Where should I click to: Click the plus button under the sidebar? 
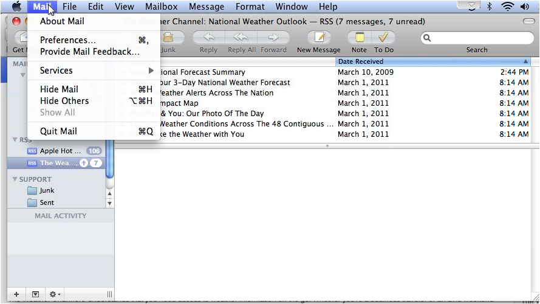click(x=16, y=294)
